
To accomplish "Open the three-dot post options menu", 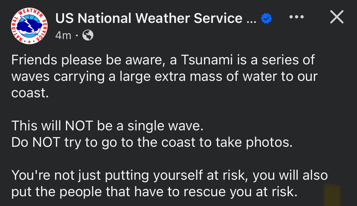I will (296, 17).
